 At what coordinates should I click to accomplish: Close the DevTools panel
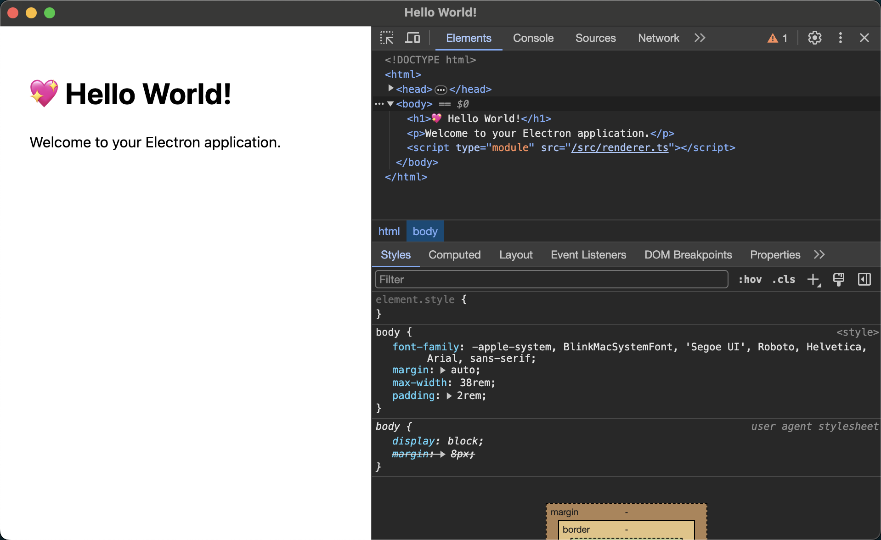tap(864, 38)
